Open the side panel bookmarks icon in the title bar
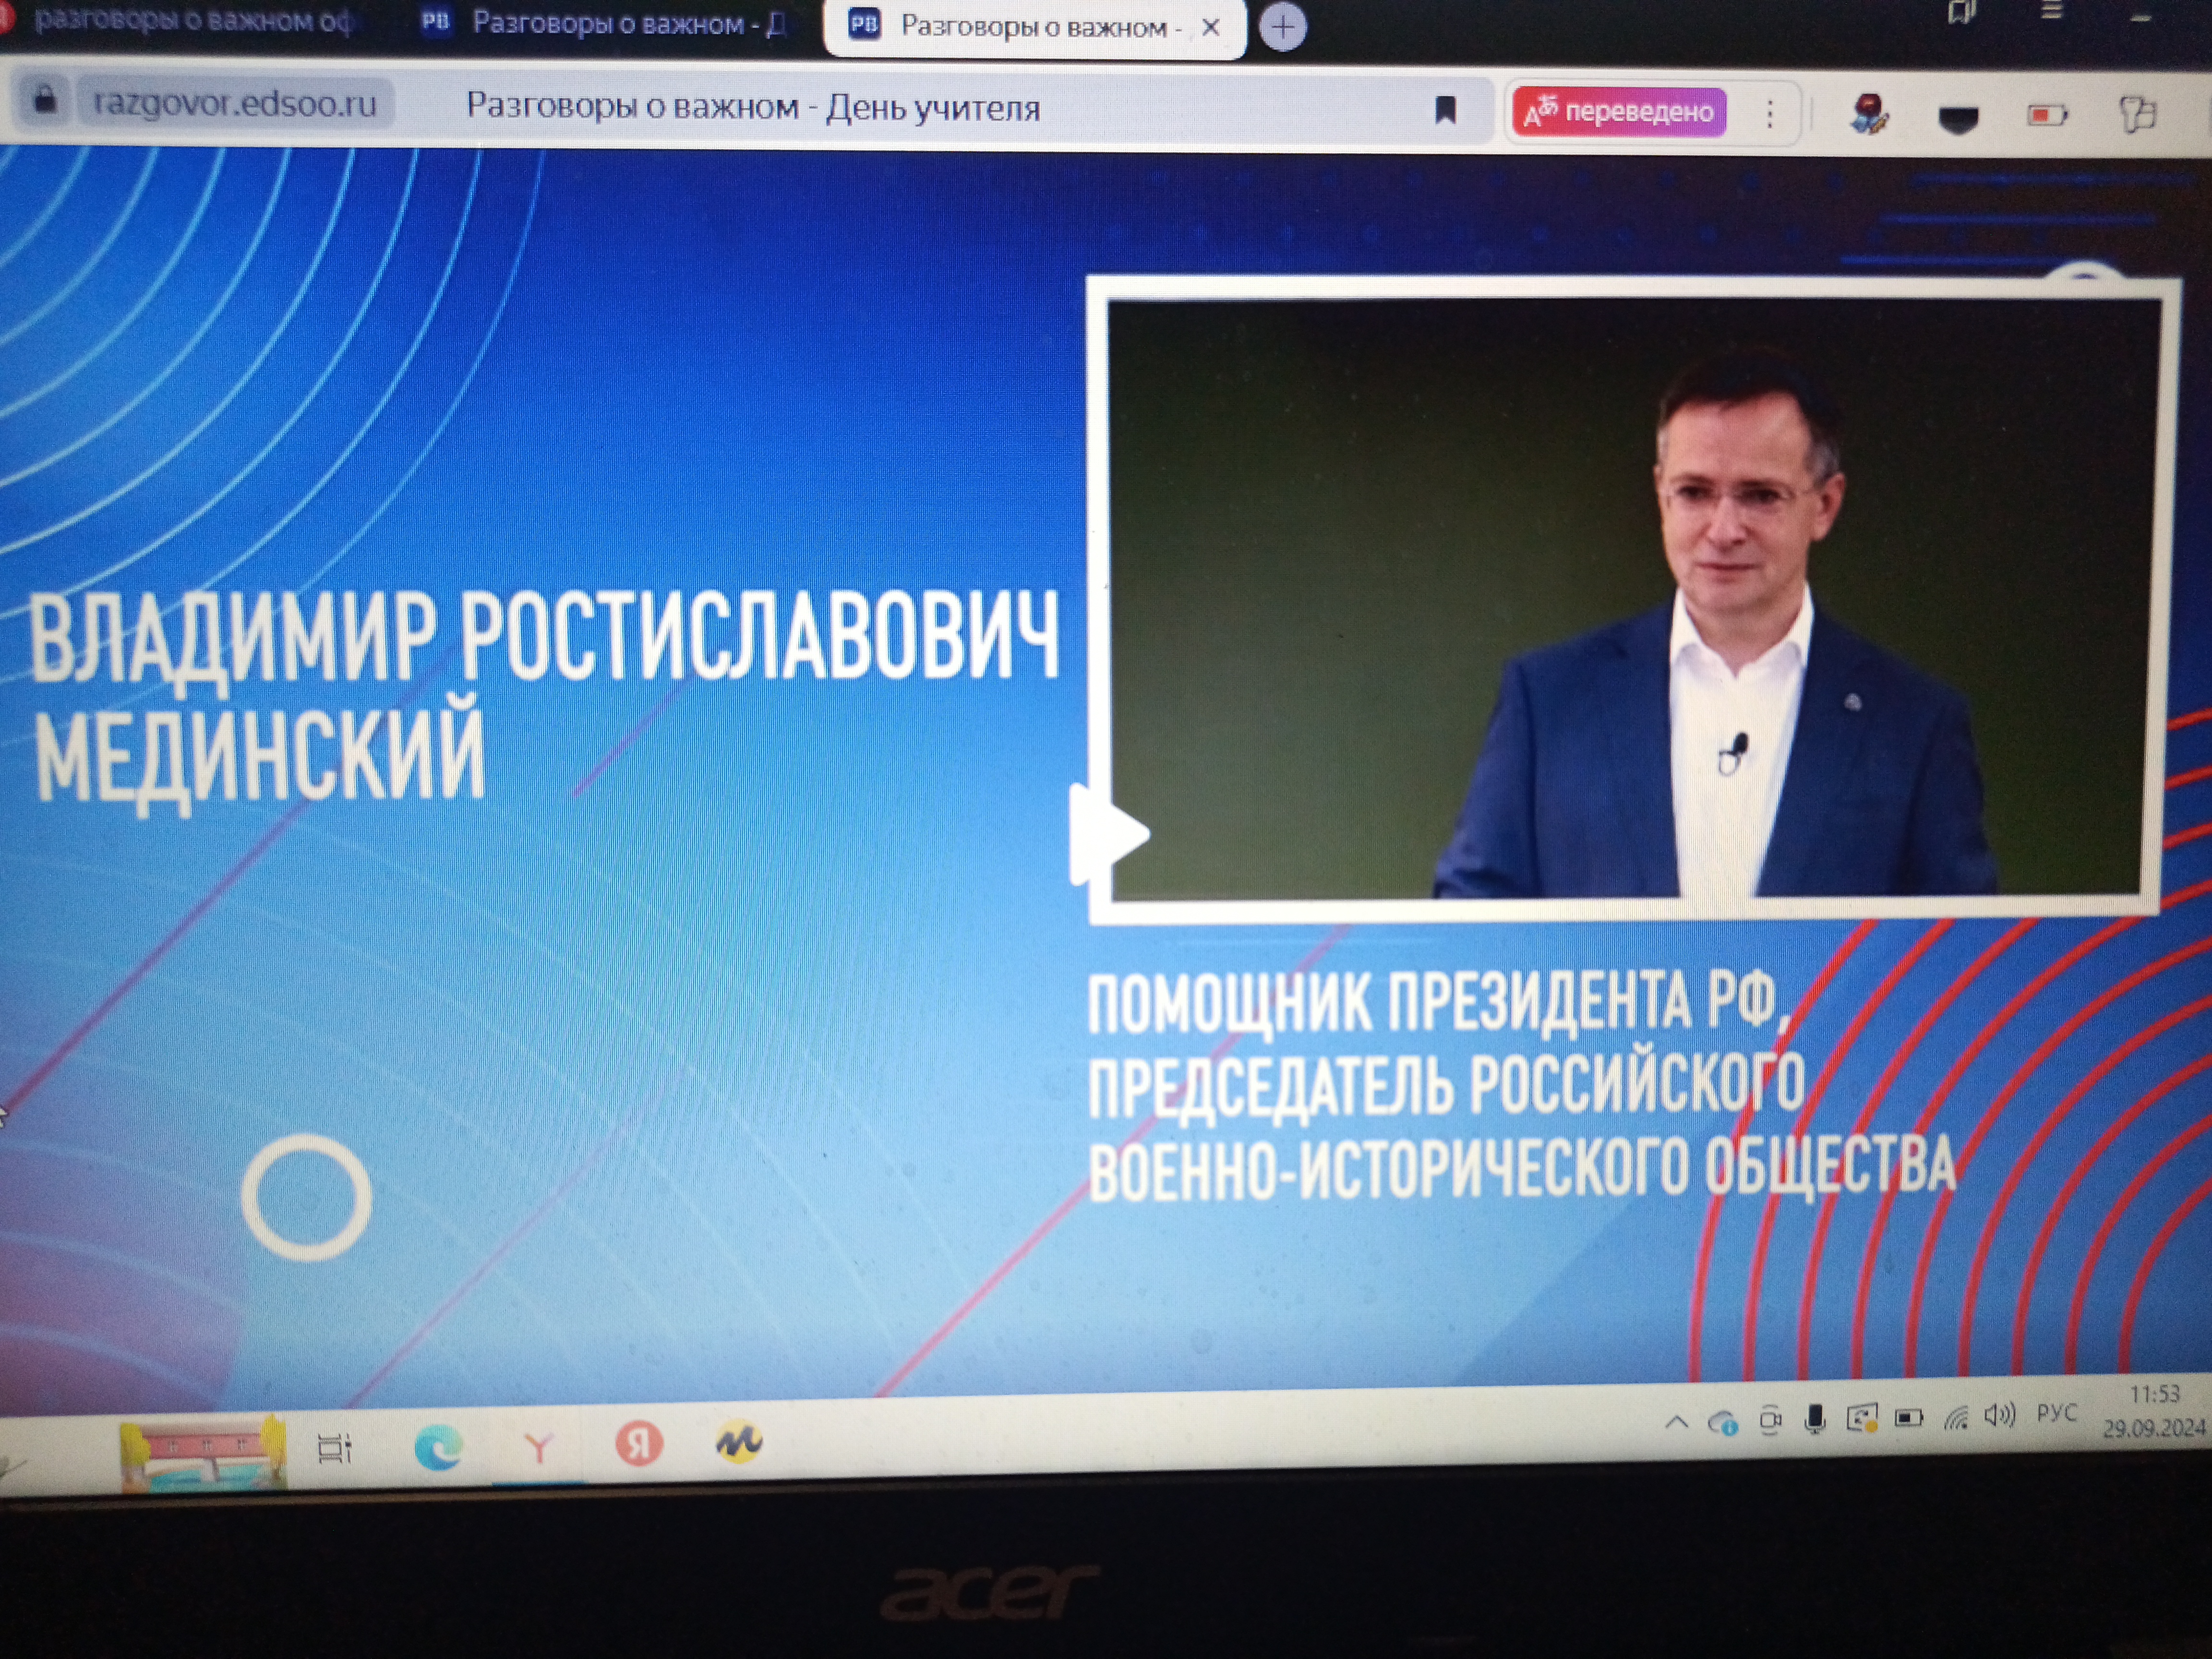The image size is (2212, 1659). click(1962, 12)
